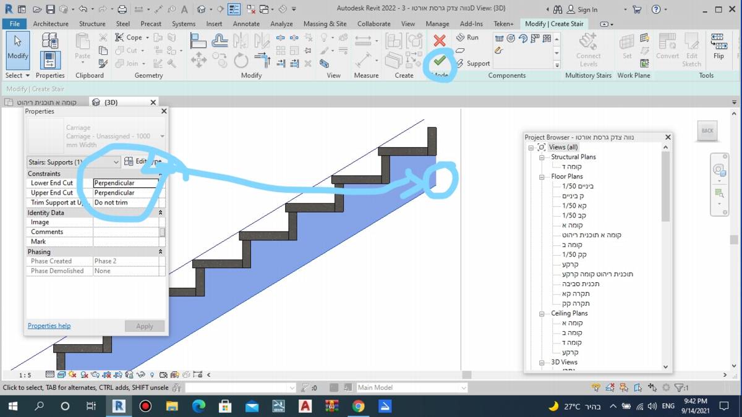Close the Project Browser panel
The image size is (742, 417).
(668, 137)
